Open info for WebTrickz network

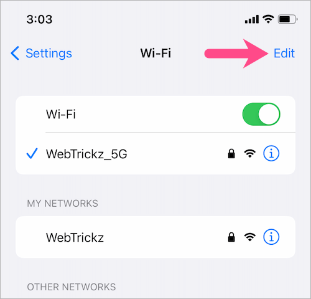coord(271,237)
